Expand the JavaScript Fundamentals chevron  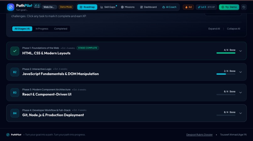pos(240,72)
